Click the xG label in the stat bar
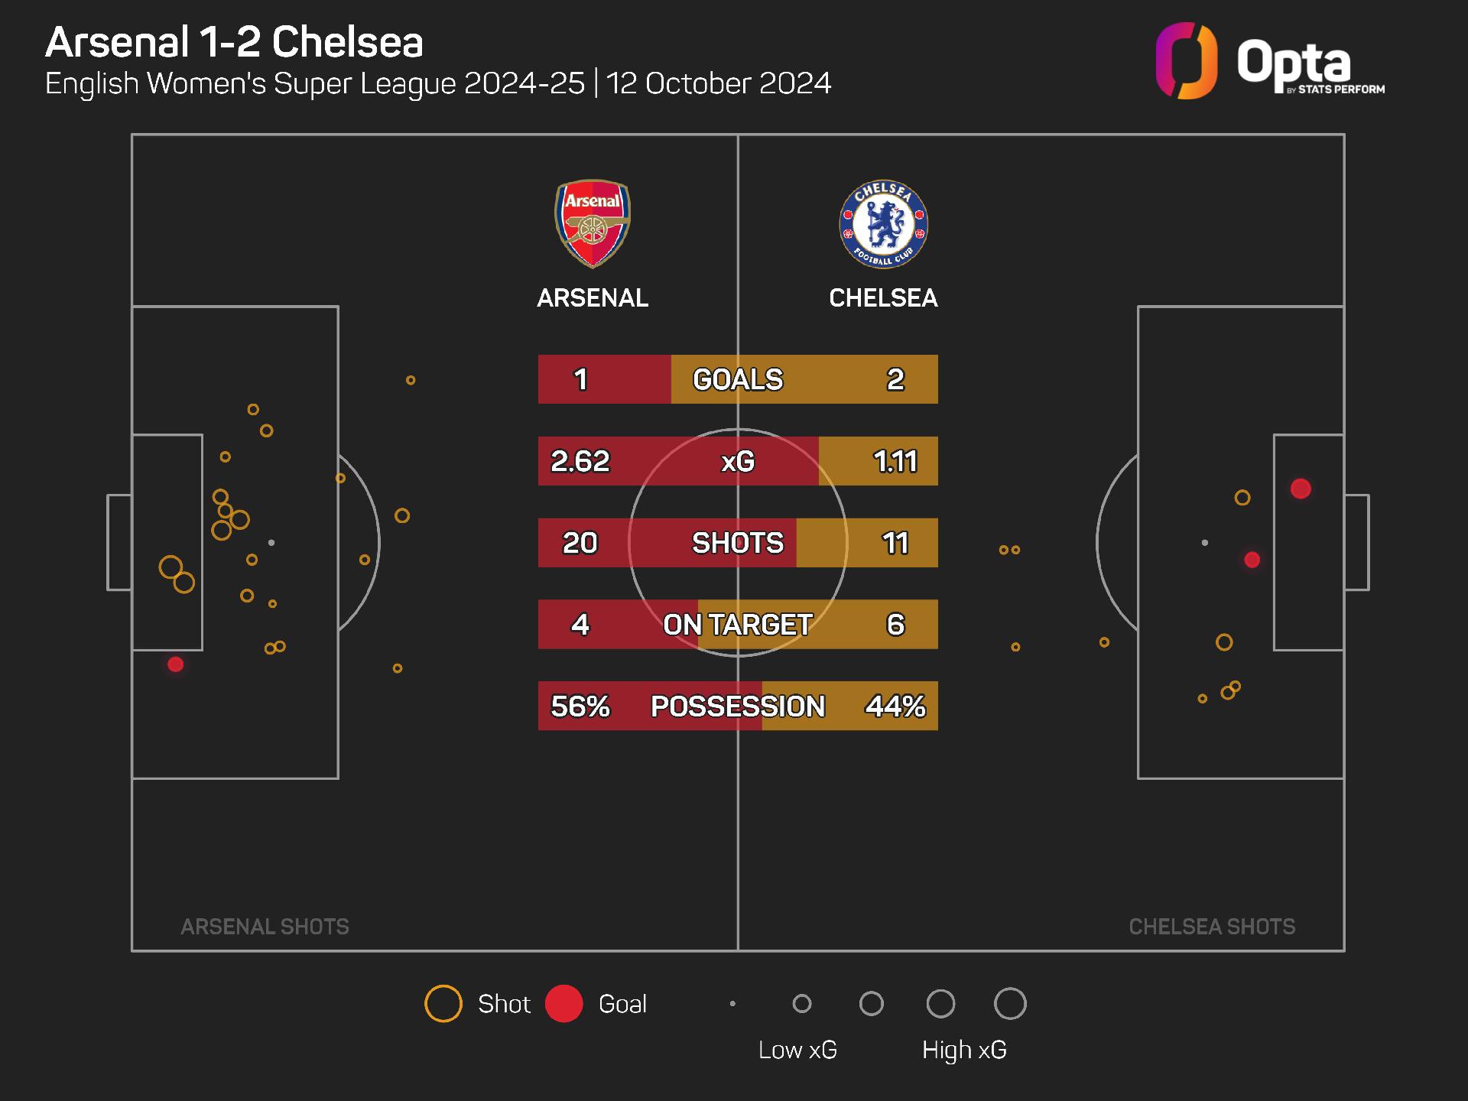Screen dimensions: 1468x1101 tap(738, 461)
